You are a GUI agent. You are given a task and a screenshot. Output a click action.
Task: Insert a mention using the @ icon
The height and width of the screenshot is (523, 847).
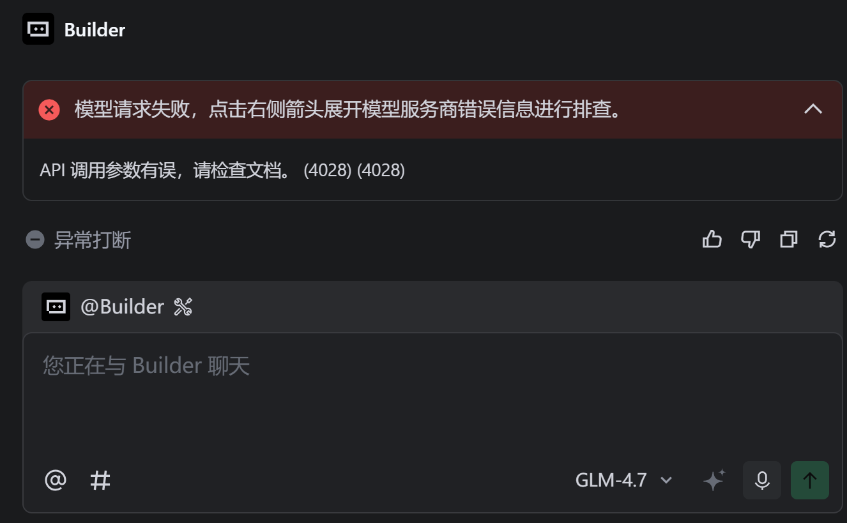(x=56, y=480)
